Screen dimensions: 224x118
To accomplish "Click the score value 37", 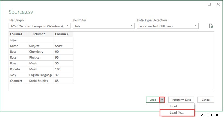I will pyautogui.click(x=63, y=75).
